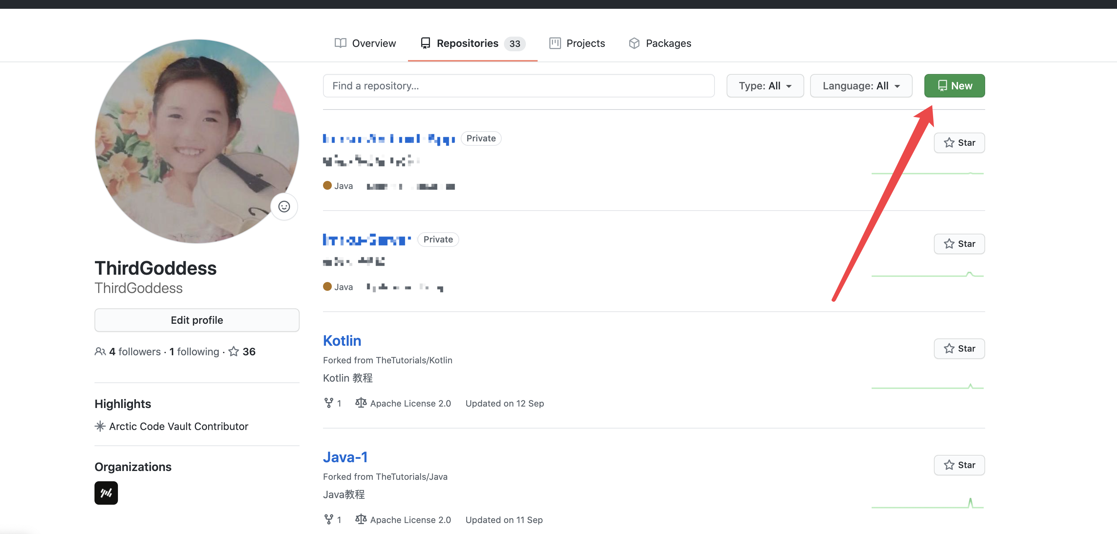Click the set status smiley icon
Viewport: 1117px width, 534px height.
(x=284, y=207)
